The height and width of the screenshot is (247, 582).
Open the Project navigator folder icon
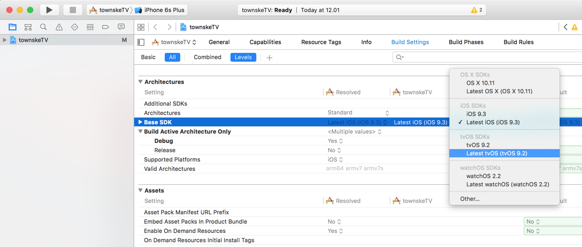(x=12, y=27)
